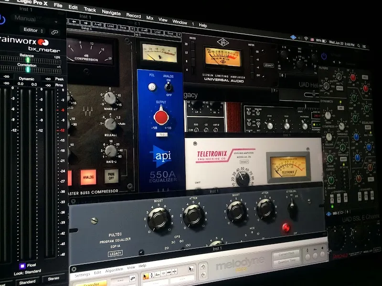Click the Melodyne undo arrow

click(202, 267)
